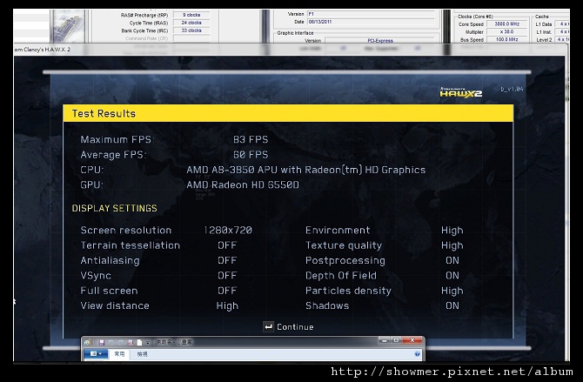Click the HAWX 2 logo

point(460,92)
